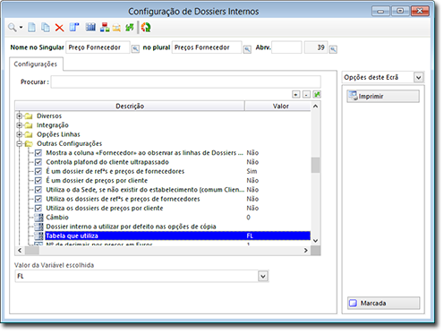Click the blue columns layout toolbar icon
444x334 pixels.
pos(74,28)
